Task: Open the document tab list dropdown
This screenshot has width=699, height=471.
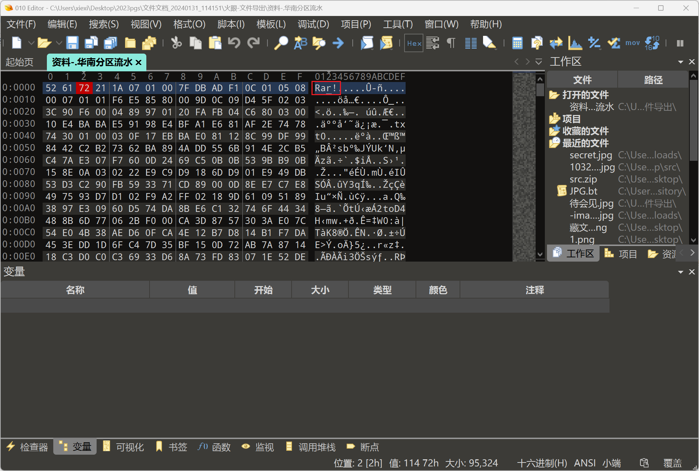Action: click(539, 62)
